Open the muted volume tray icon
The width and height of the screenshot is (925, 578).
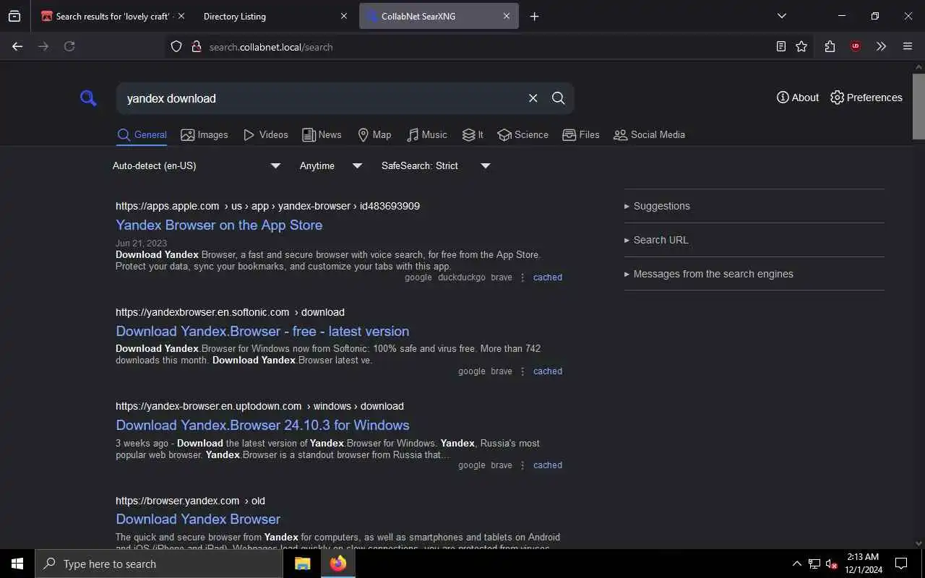832,564
